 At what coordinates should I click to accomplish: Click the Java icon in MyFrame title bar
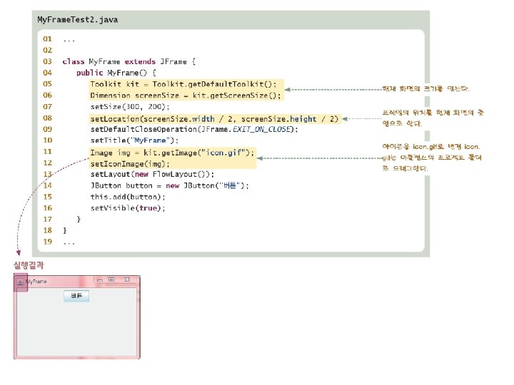coord(20,282)
